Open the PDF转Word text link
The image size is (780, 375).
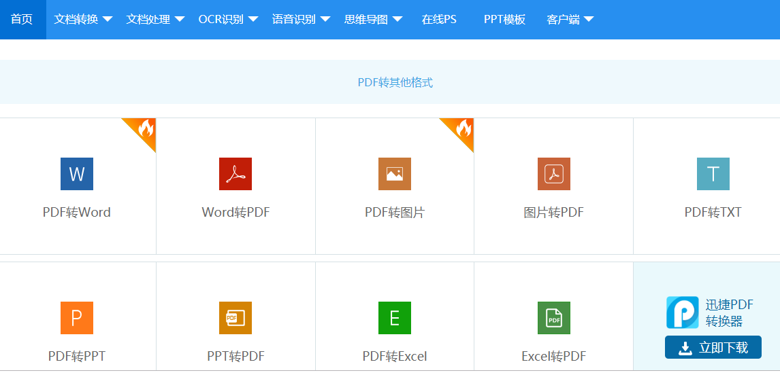click(x=77, y=213)
